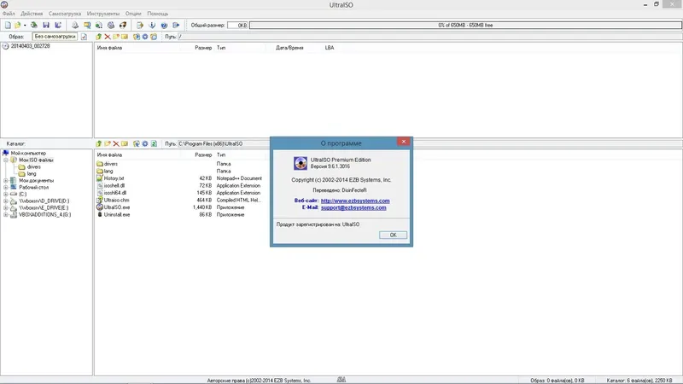Open the dropdown arrow beside the Open icon
The image size is (683, 384).
tap(25, 26)
